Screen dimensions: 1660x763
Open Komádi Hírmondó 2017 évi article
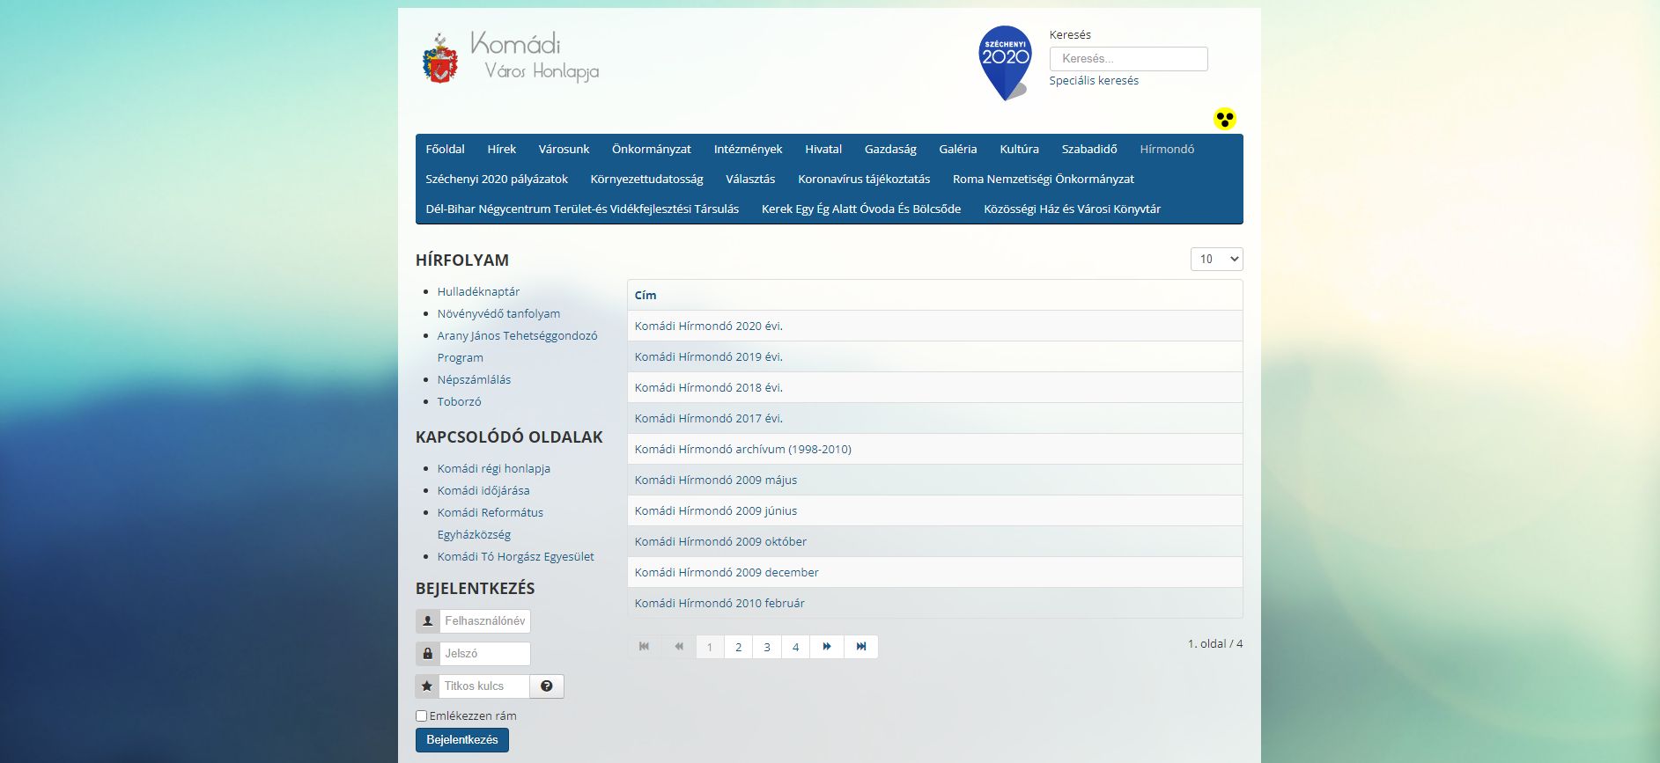(x=708, y=418)
